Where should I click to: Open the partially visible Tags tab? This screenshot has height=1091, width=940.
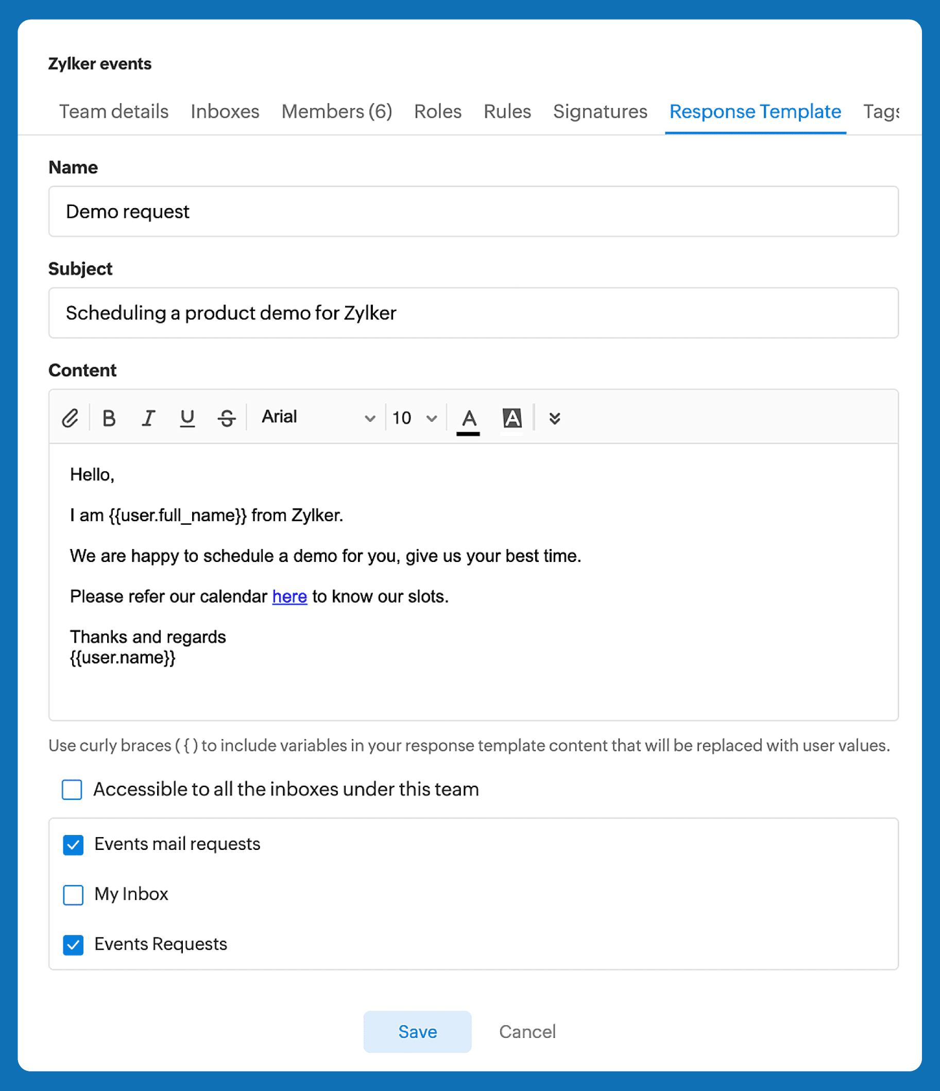click(881, 112)
